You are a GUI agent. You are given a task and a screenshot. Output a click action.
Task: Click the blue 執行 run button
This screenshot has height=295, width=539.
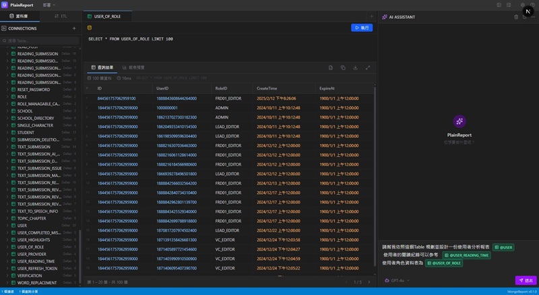point(362,28)
